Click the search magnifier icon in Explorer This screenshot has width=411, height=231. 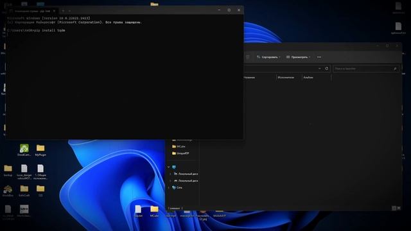click(x=395, y=69)
